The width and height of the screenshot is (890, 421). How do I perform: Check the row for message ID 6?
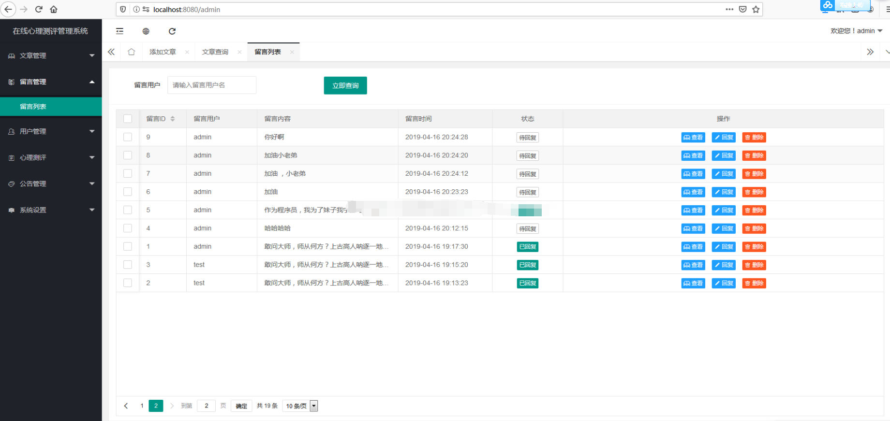128,192
